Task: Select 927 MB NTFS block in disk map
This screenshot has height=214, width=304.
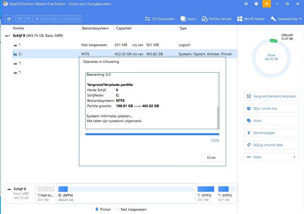Action: pyautogui.click(x=226, y=193)
